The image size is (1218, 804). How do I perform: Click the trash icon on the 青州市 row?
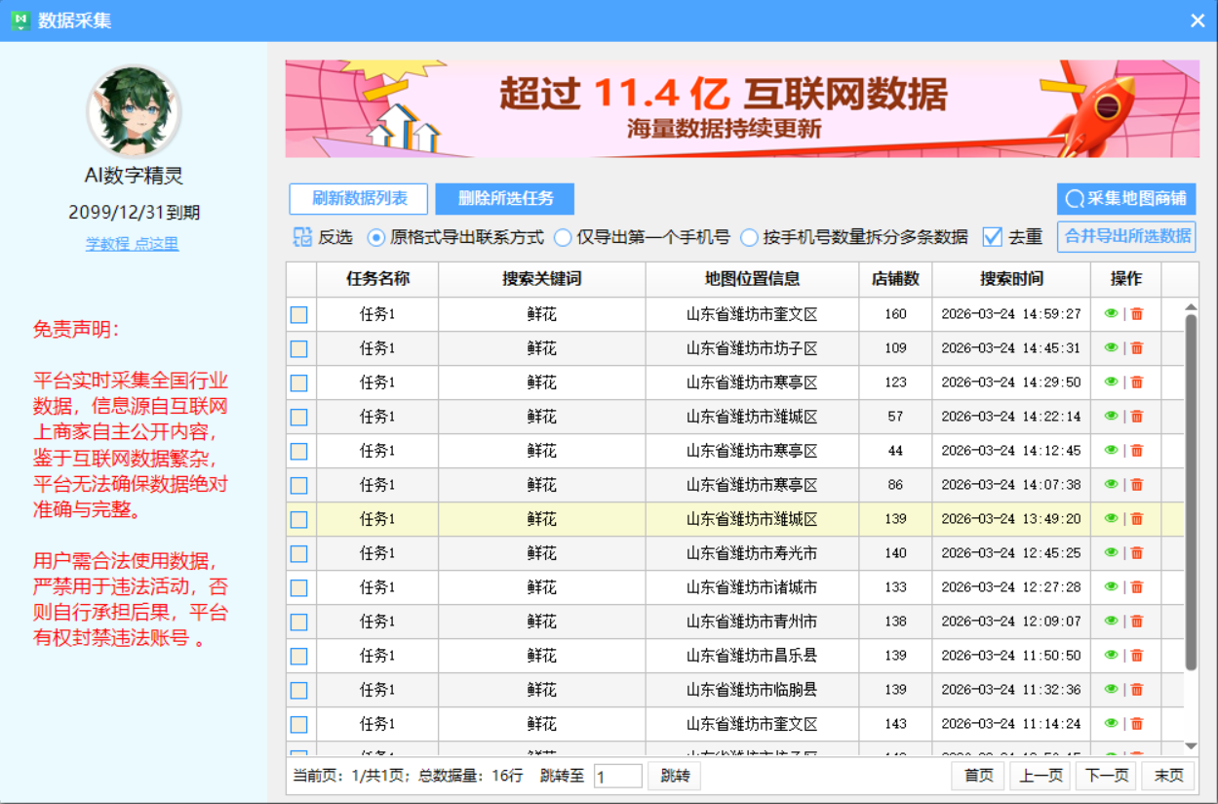(x=1138, y=621)
